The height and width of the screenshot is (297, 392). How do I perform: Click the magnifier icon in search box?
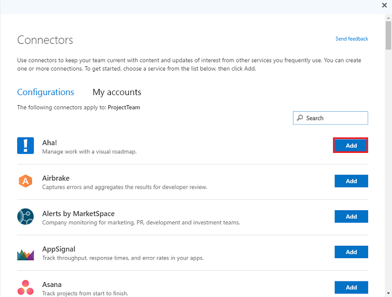[300, 118]
